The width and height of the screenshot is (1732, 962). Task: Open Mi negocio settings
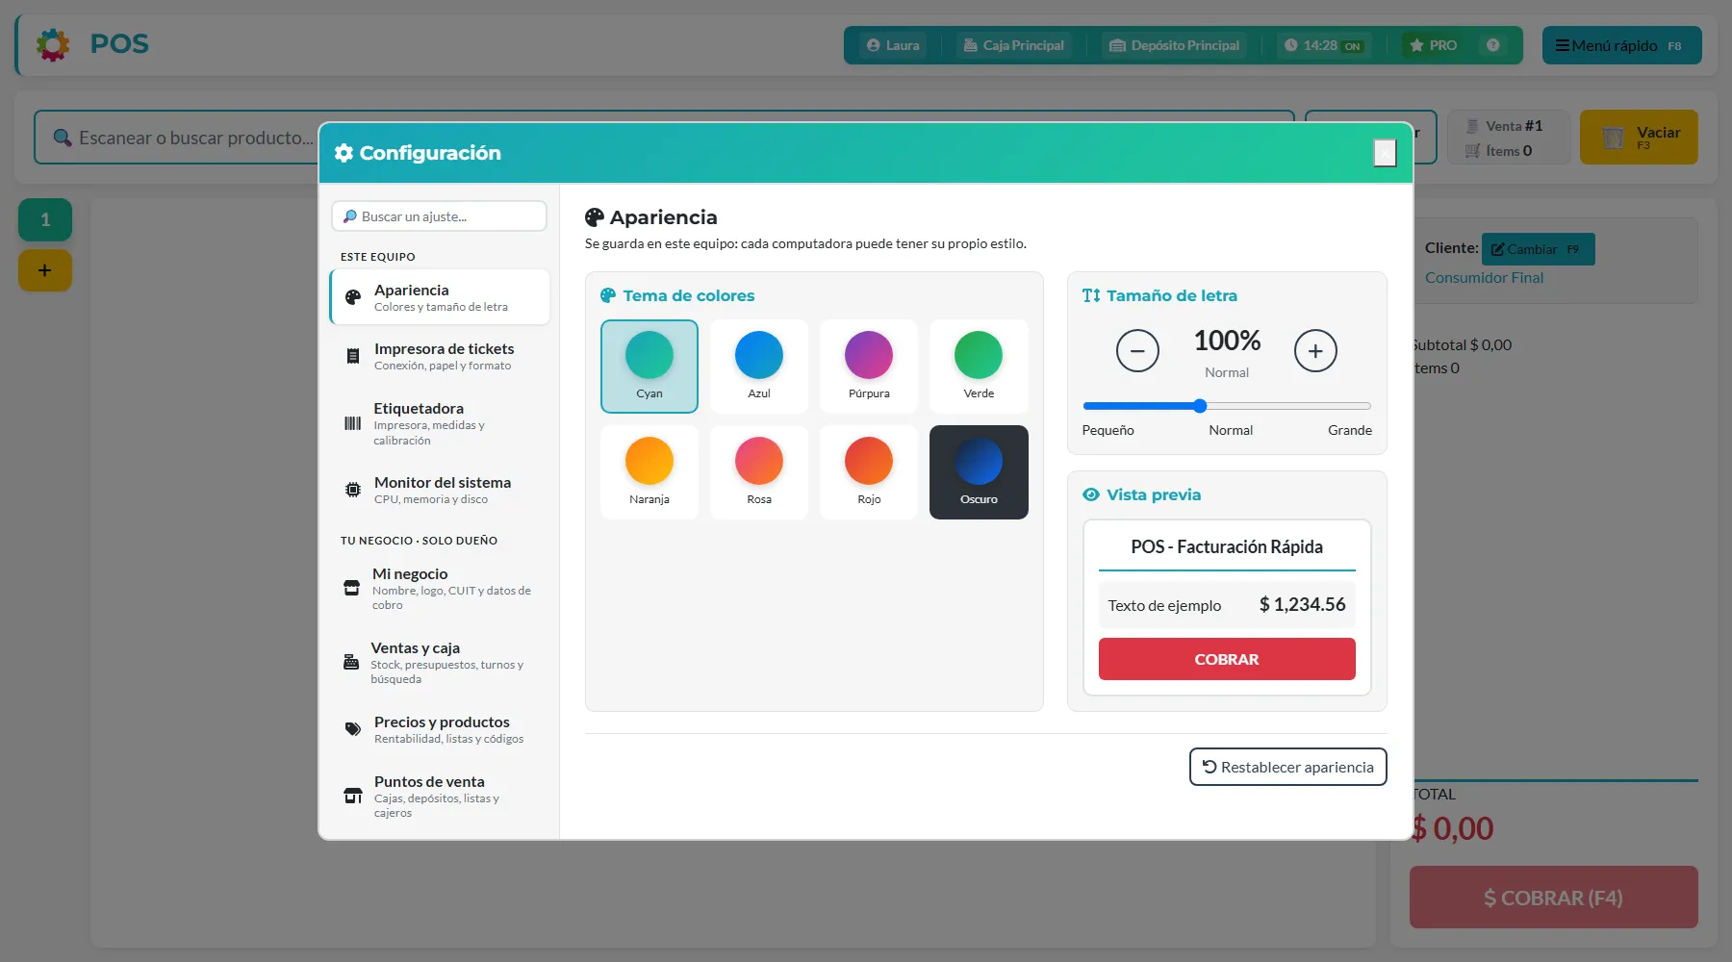point(440,589)
